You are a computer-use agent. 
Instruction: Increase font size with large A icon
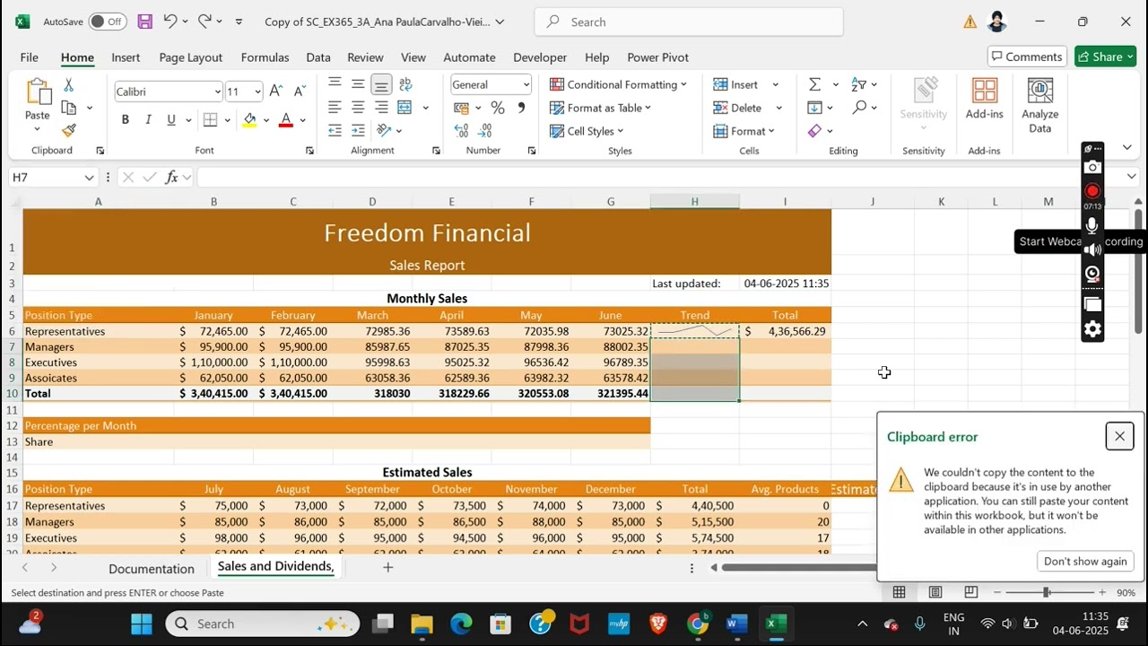(x=276, y=92)
